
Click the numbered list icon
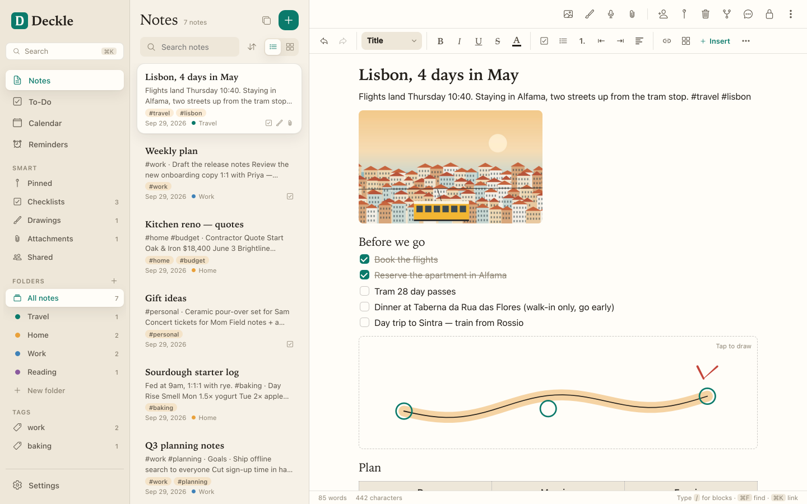[582, 41]
